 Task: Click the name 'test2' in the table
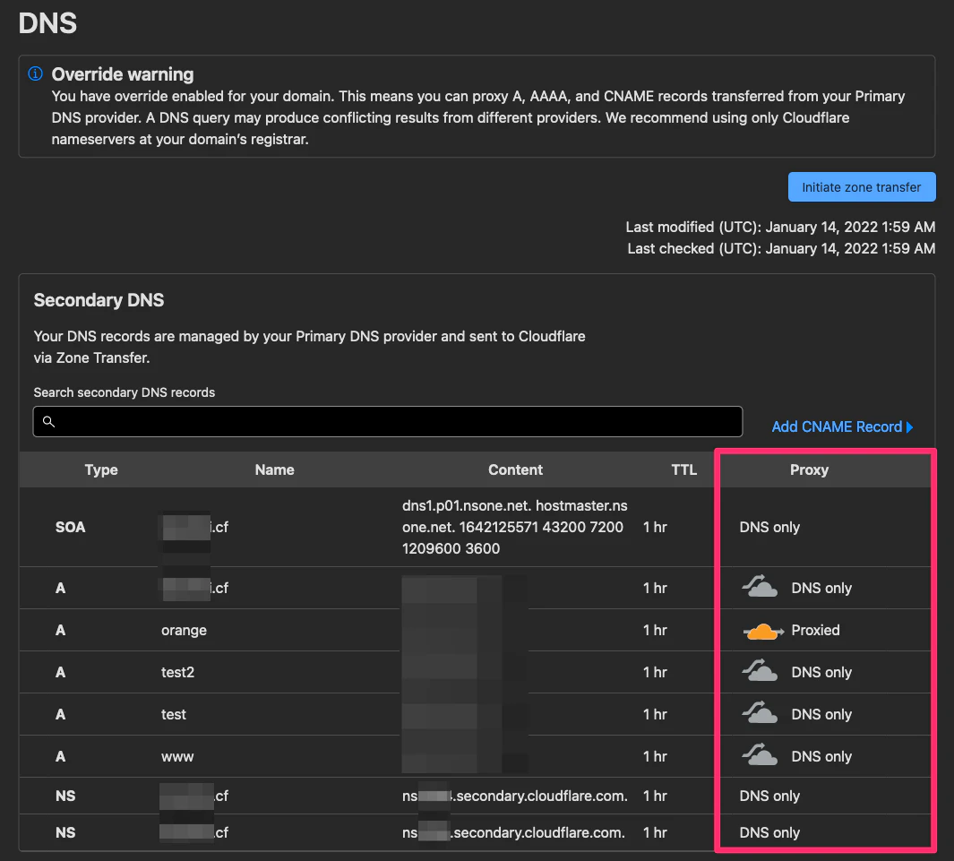[x=177, y=672]
